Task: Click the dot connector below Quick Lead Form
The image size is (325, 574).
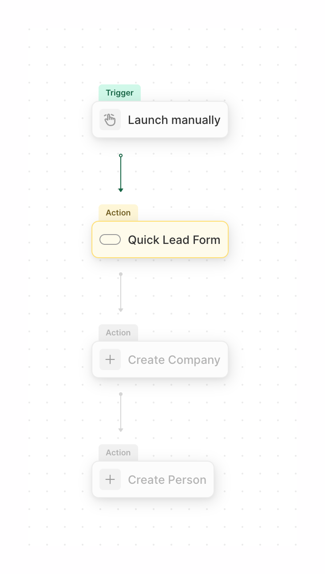Action: click(x=121, y=273)
